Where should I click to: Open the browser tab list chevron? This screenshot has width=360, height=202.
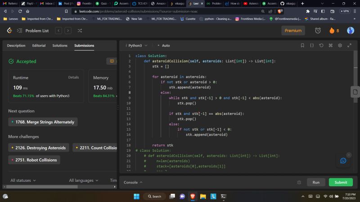(322, 4)
